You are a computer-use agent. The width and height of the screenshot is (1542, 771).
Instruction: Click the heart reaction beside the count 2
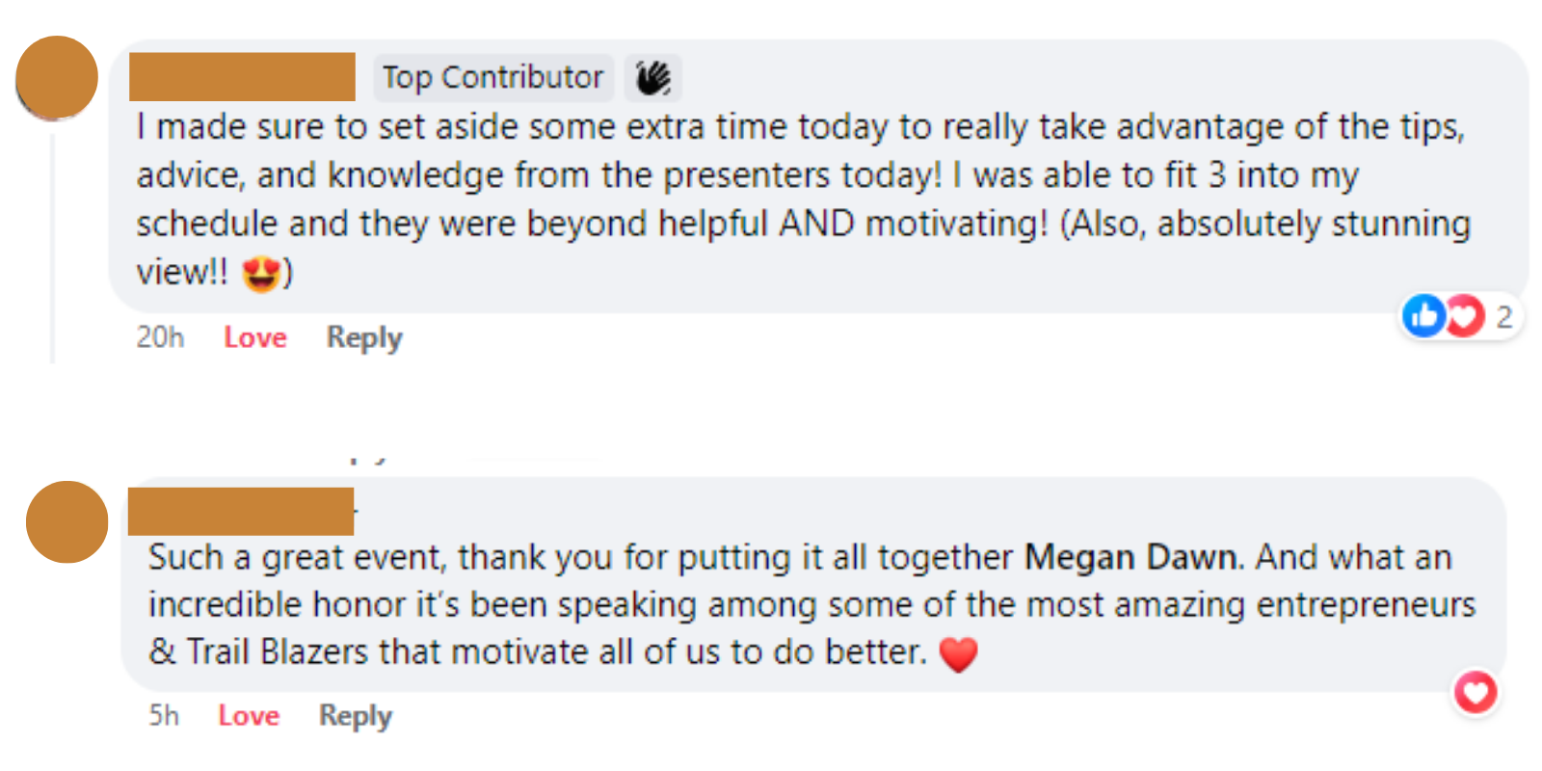[x=1465, y=315]
